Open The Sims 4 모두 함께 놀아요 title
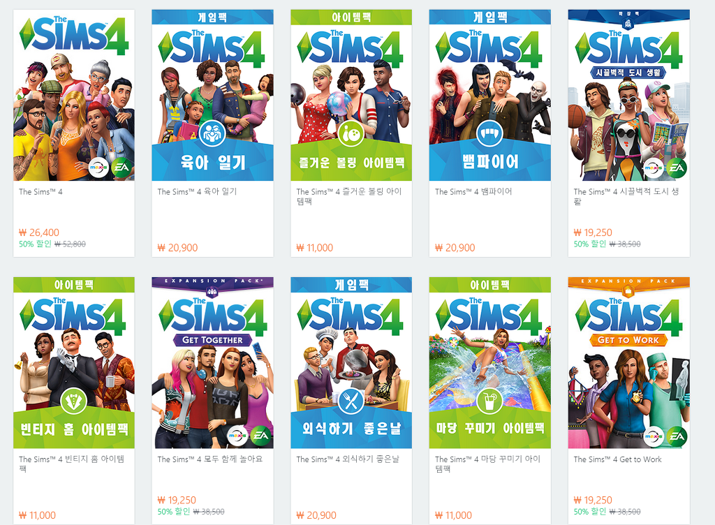The image size is (715, 525). tap(210, 459)
